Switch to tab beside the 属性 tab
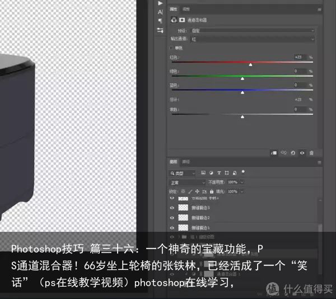This screenshot has height=299, width=336. tap(186, 9)
